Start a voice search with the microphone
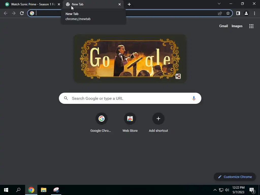This screenshot has height=195, width=260. pos(194,98)
